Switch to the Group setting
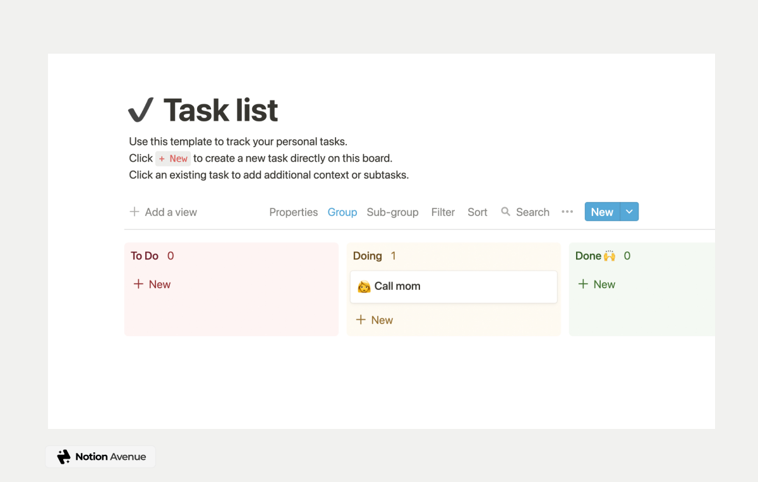Viewport: 758px width, 482px height. coord(342,212)
